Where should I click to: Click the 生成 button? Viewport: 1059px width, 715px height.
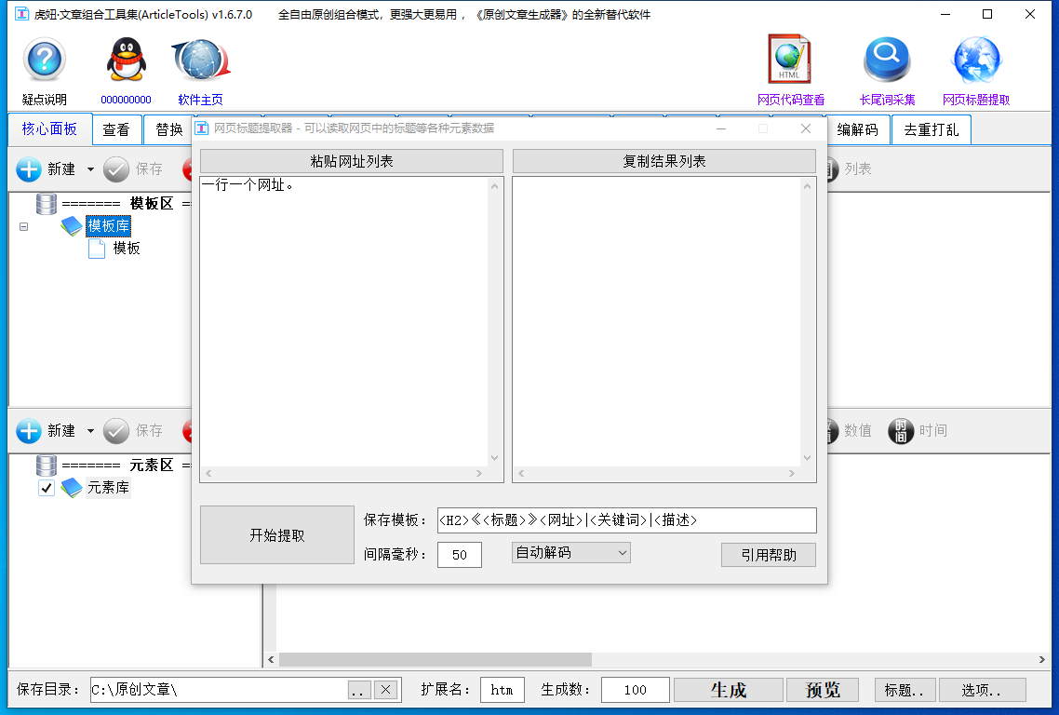click(728, 690)
